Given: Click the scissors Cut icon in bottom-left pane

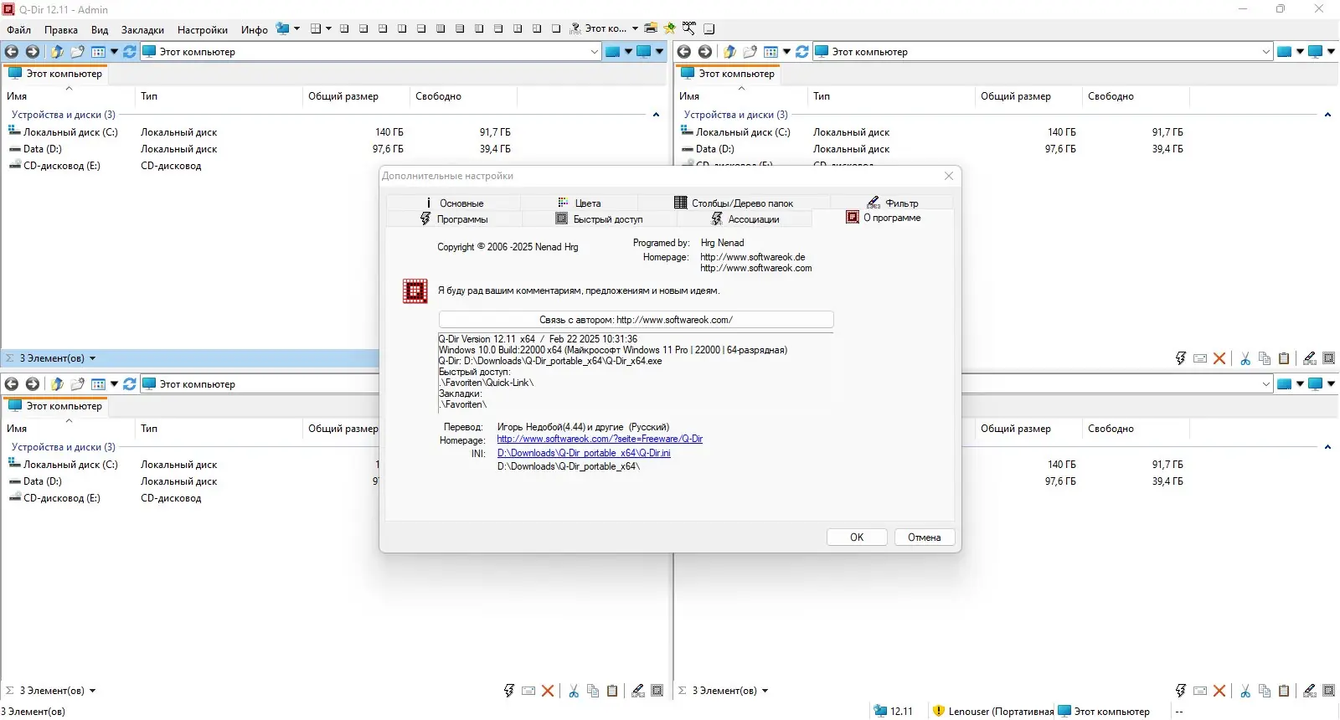Looking at the screenshot, I should 574,691.
